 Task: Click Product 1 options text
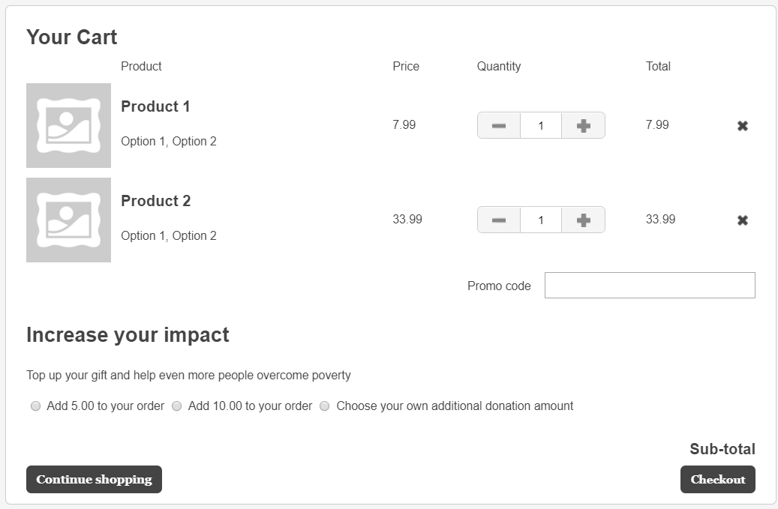click(169, 141)
